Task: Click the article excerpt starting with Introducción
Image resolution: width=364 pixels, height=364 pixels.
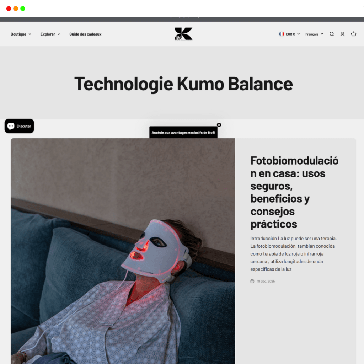Action: 294,254
